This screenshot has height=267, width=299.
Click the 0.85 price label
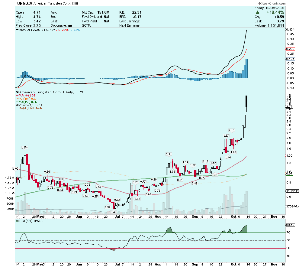tap(195, 184)
